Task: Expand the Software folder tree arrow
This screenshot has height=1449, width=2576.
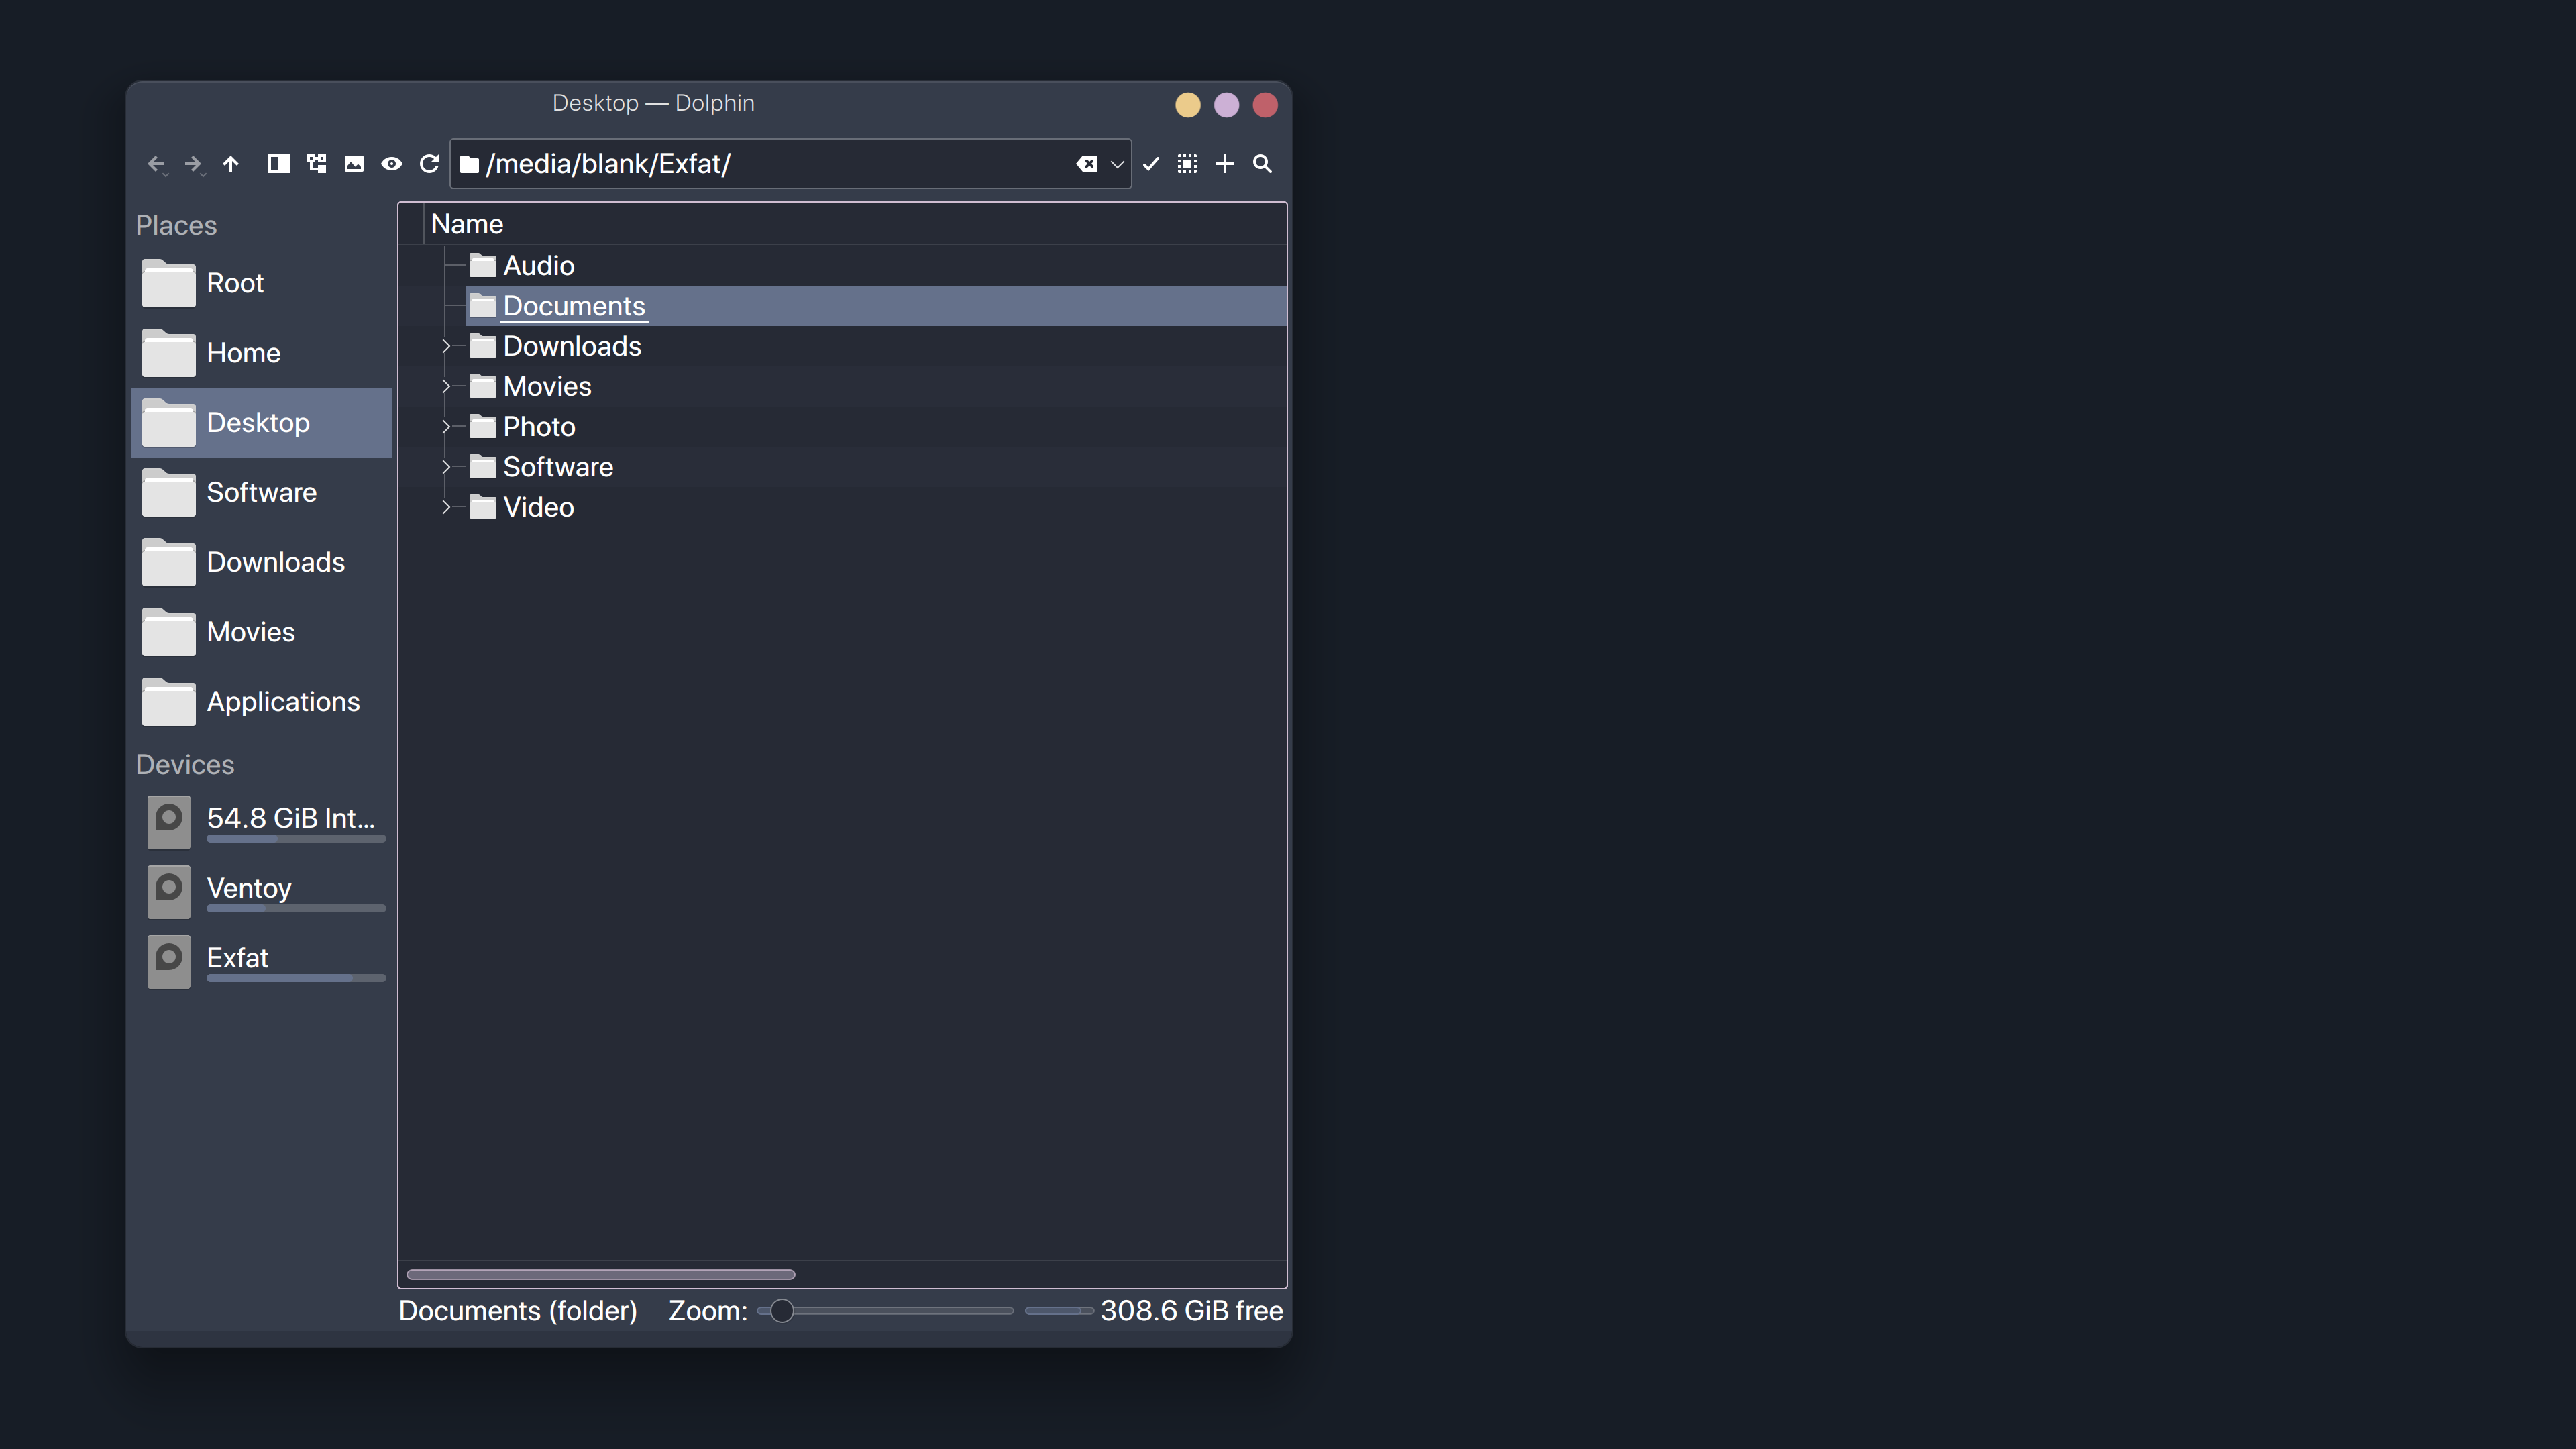Action: (x=446, y=467)
